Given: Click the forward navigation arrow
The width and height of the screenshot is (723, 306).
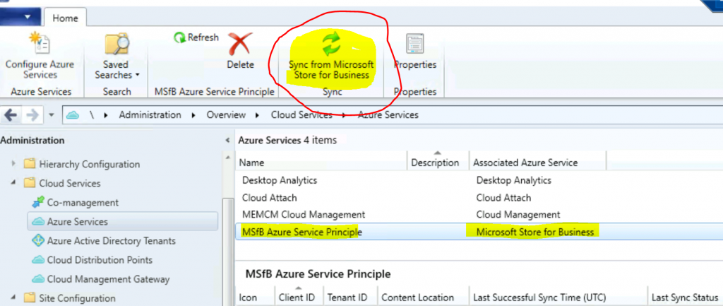Looking at the screenshot, I should click(32, 115).
